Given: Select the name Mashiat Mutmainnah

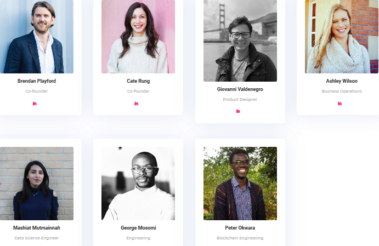Looking at the screenshot, I should coord(37,228).
